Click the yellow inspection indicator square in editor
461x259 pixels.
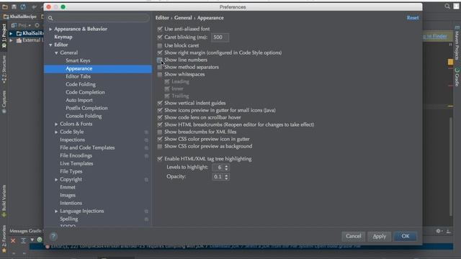coord(450,62)
